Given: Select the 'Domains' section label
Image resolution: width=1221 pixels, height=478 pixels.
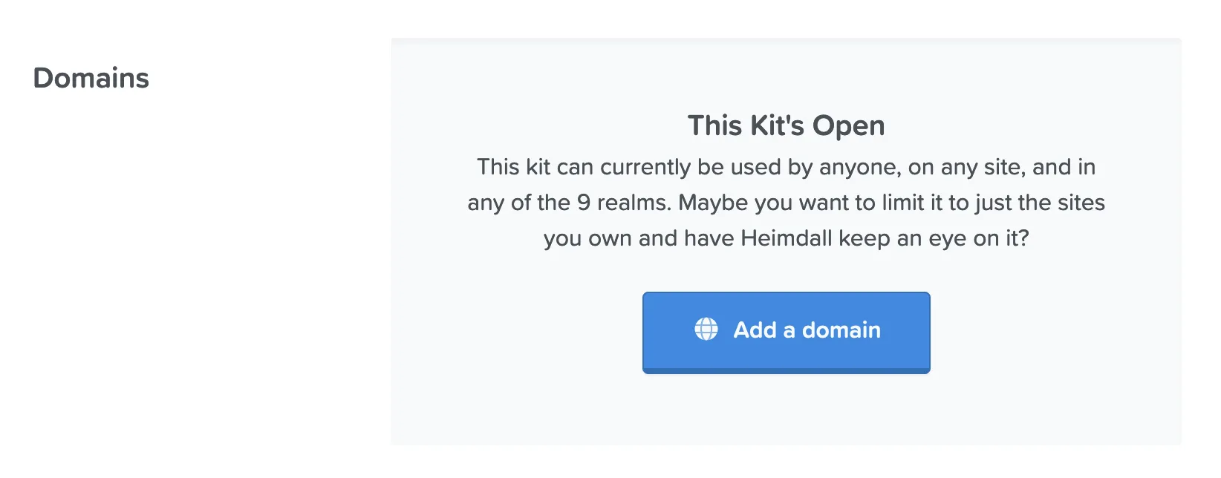Looking at the screenshot, I should coord(91,77).
